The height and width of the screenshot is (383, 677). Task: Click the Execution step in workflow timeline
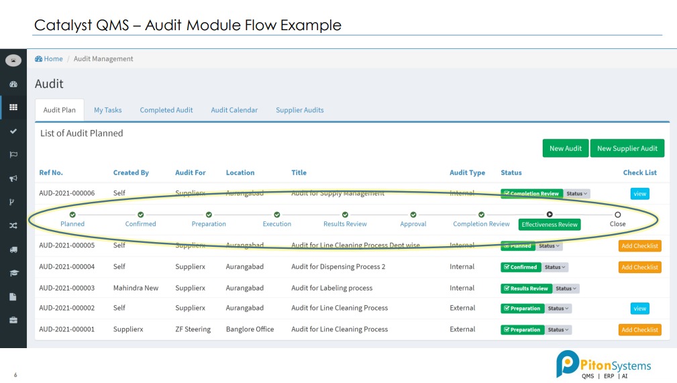click(x=276, y=223)
